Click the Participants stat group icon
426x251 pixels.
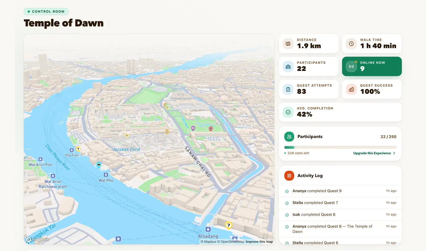coord(288,67)
